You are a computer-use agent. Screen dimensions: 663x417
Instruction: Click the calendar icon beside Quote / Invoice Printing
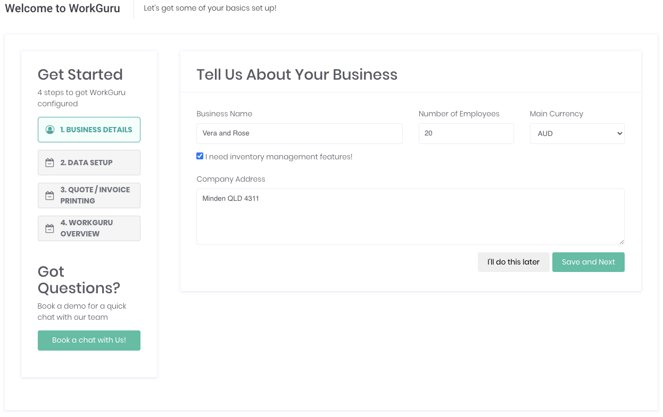(49, 195)
